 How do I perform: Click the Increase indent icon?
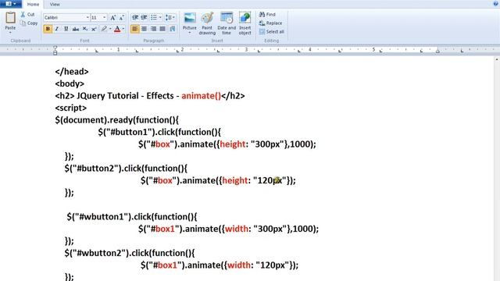point(144,17)
